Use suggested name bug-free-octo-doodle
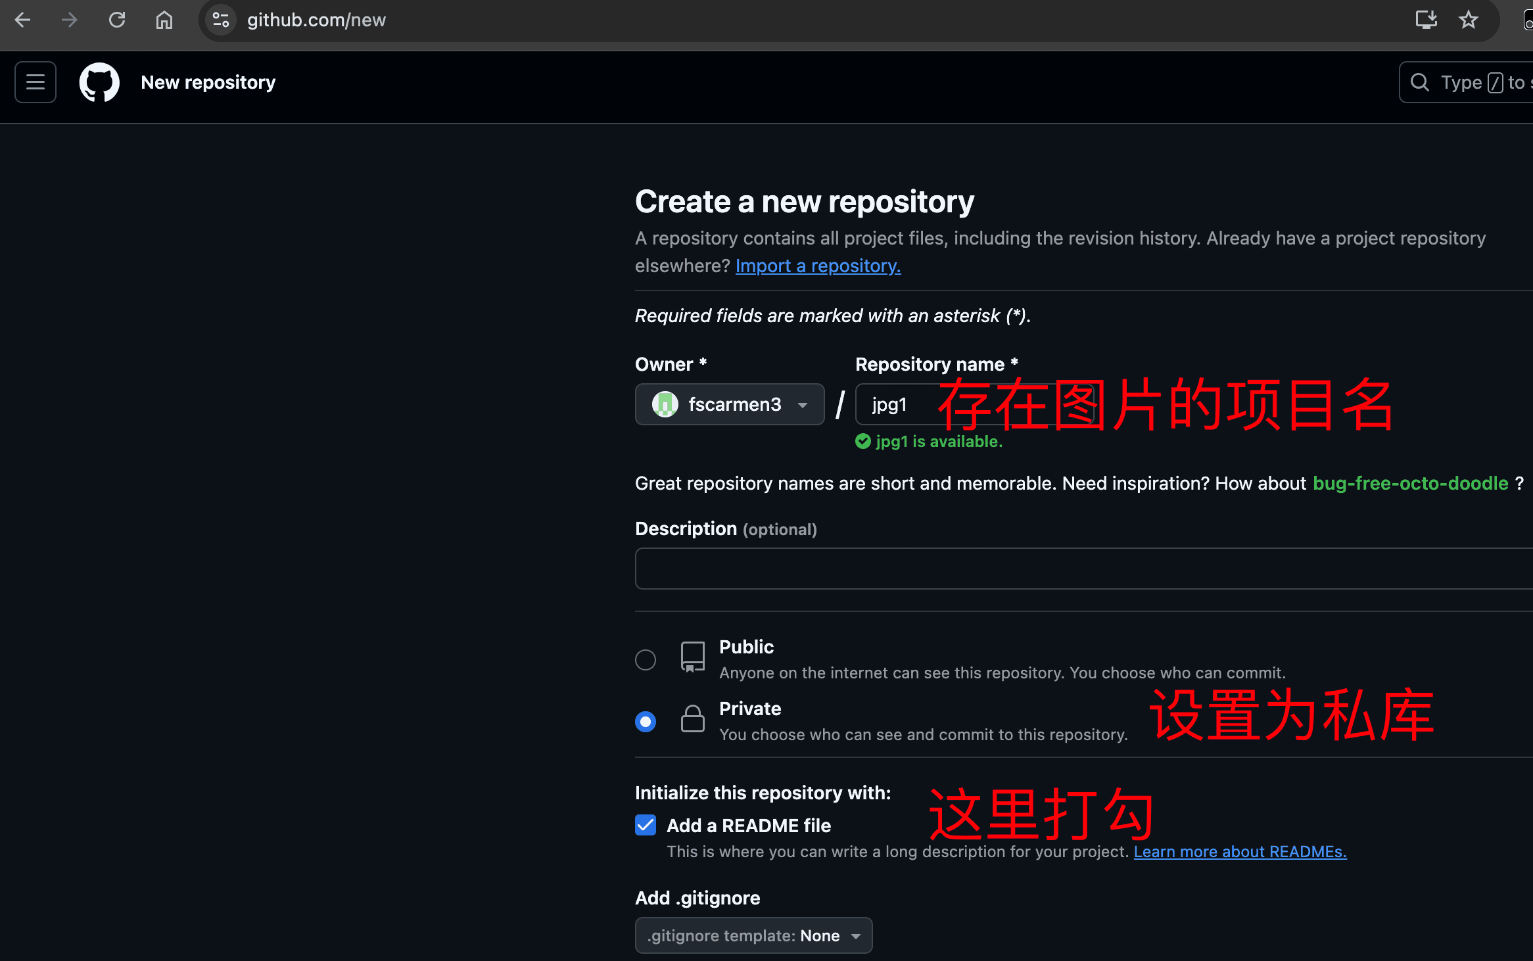1533x961 pixels. (1410, 483)
